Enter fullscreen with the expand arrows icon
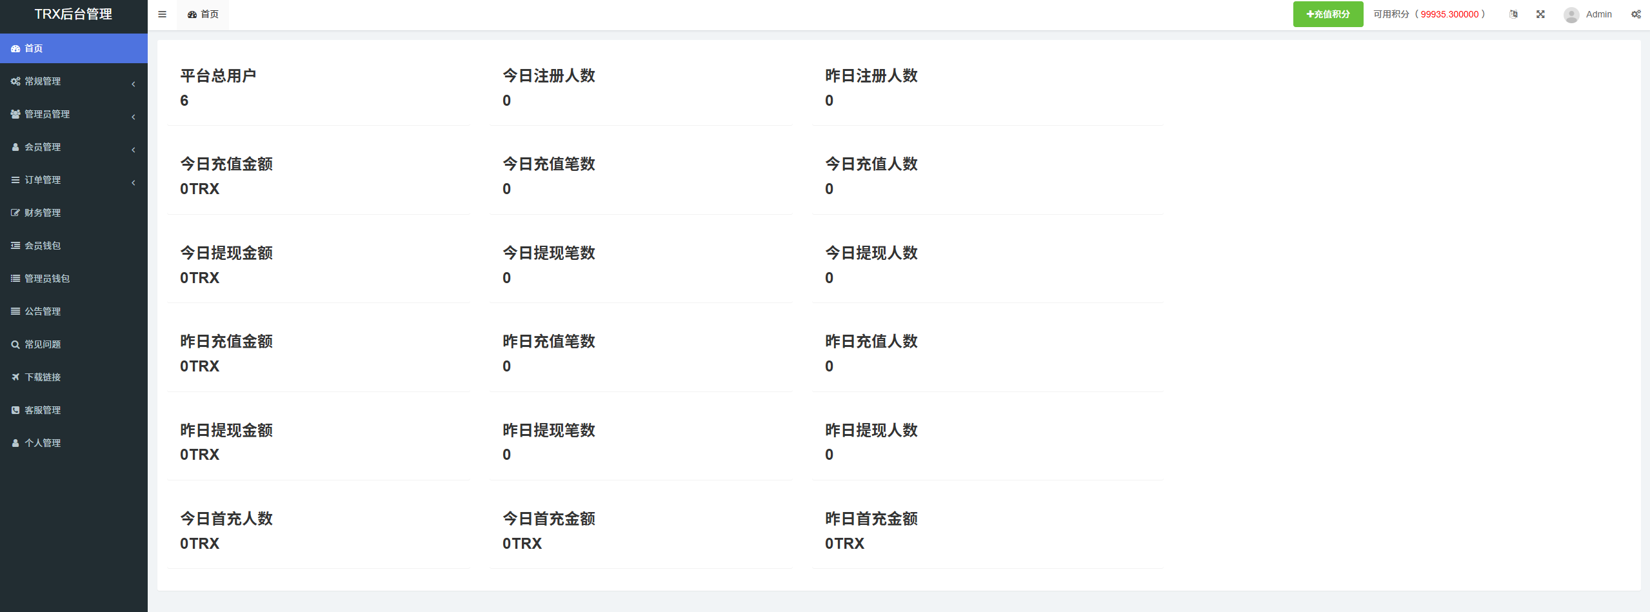1650x612 pixels. coord(1540,14)
